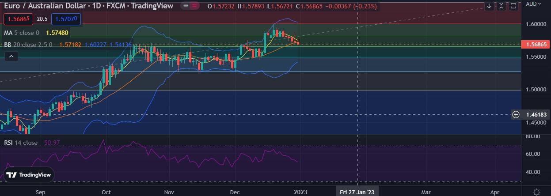The height and width of the screenshot is (196, 551).
Task: Click the BB basis value 1.57182
Action: pyautogui.click(x=70, y=45)
